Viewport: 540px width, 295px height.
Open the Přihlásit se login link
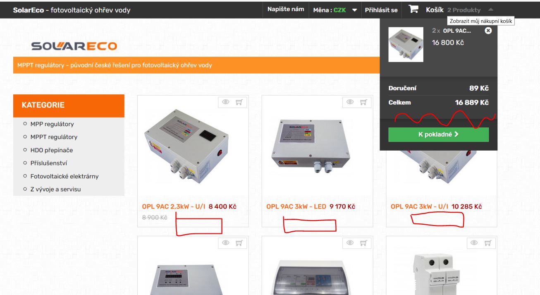point(381,10)
